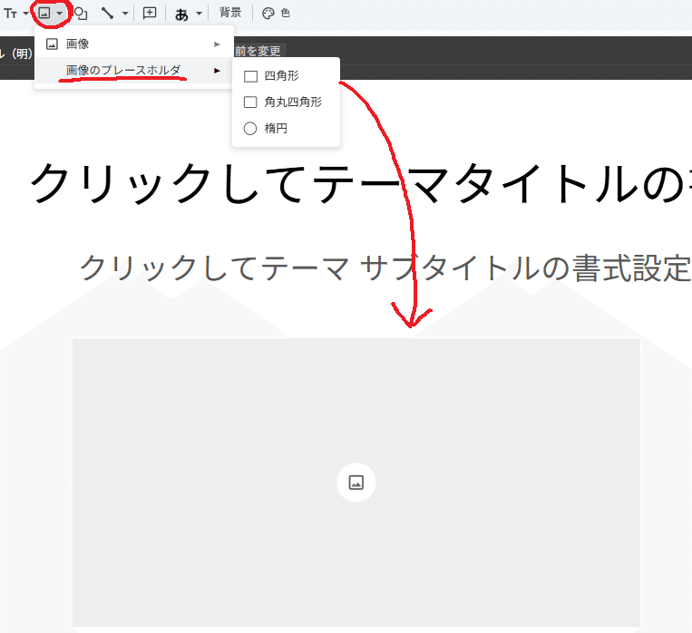Select 画像のプレースホルダ menu item
692x633 pixels.
click(x=133, y=71)
